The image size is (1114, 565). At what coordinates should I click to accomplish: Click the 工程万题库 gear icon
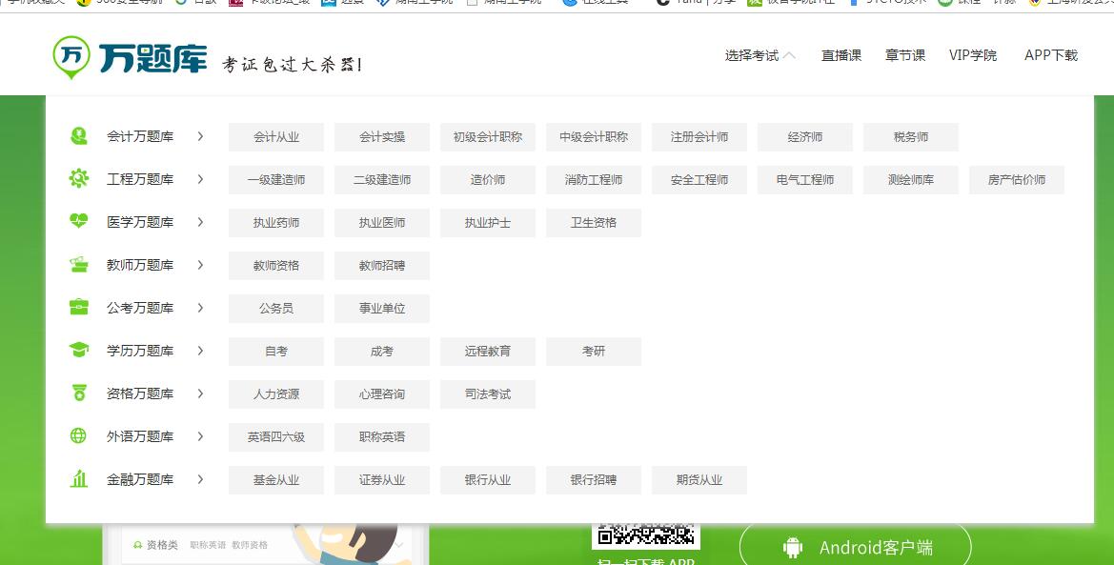point(79,179)
